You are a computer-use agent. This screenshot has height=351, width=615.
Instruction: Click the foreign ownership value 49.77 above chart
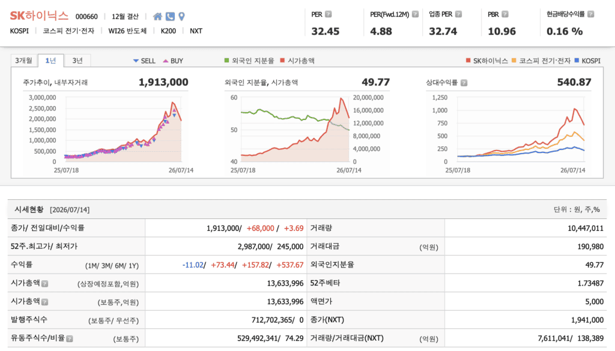click(x=376, y=82)
